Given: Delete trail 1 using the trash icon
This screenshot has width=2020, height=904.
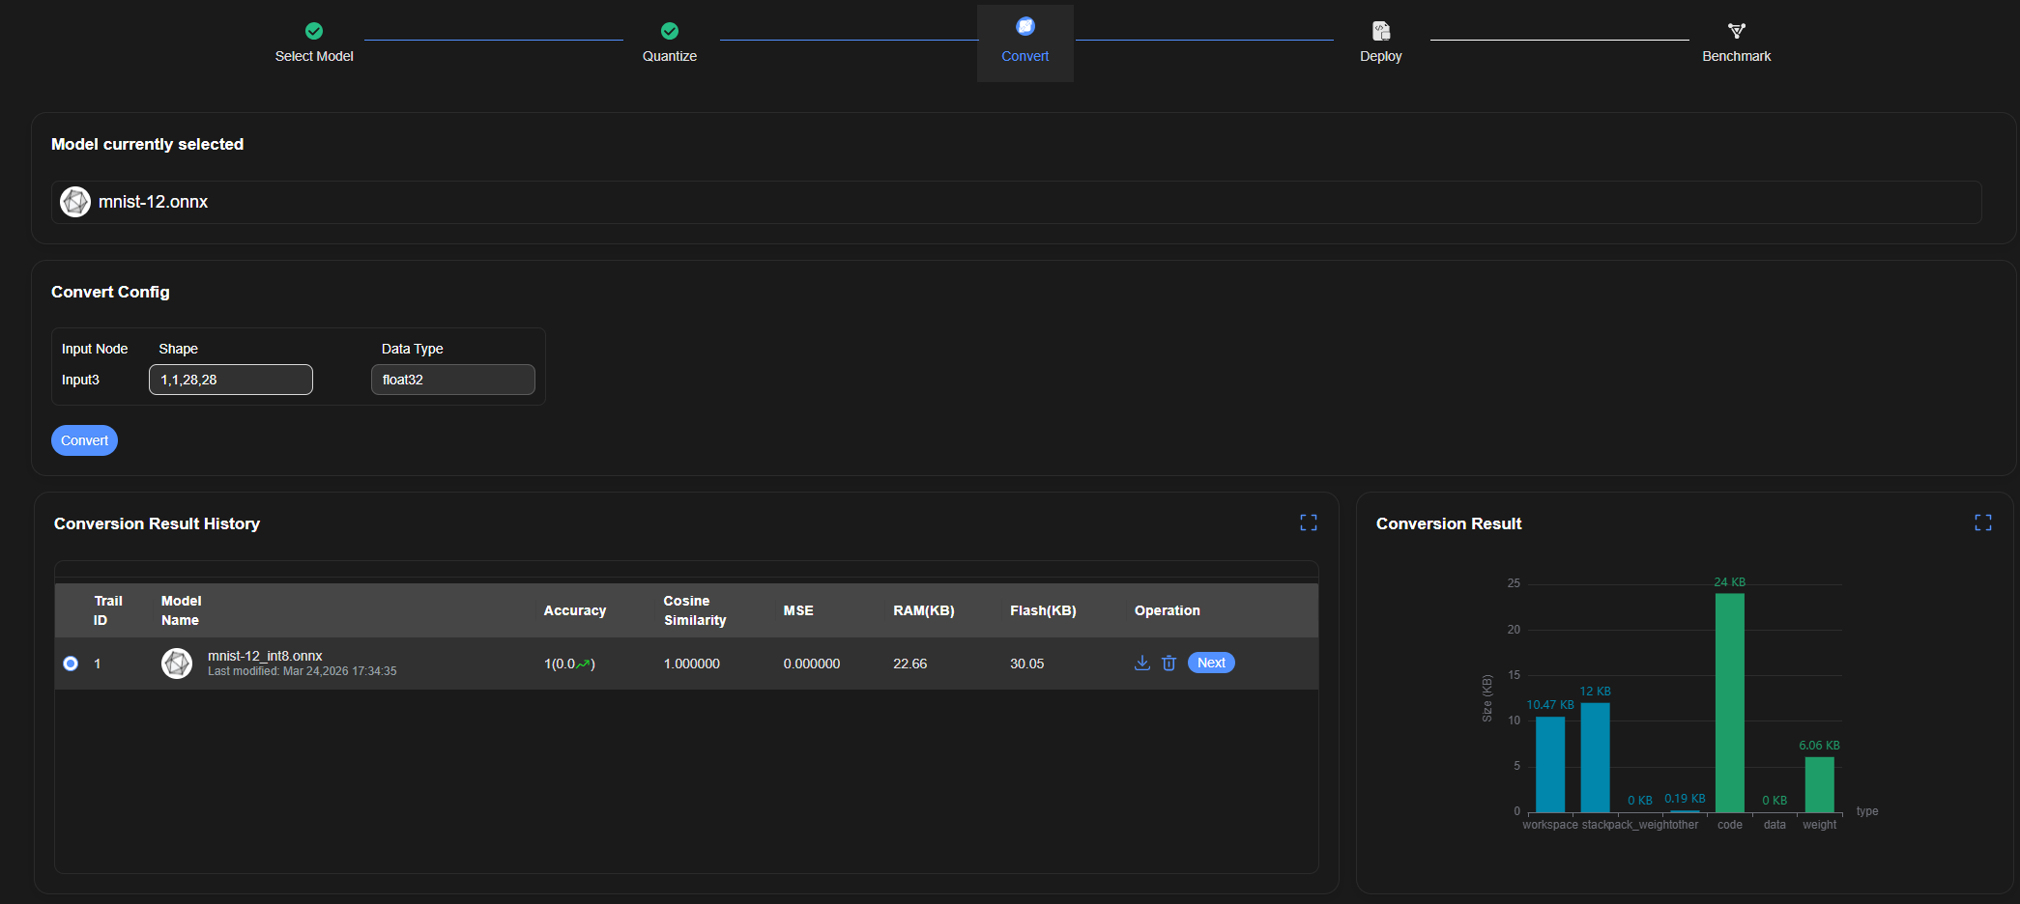Looking at the screenshot, I should 1169,663.
